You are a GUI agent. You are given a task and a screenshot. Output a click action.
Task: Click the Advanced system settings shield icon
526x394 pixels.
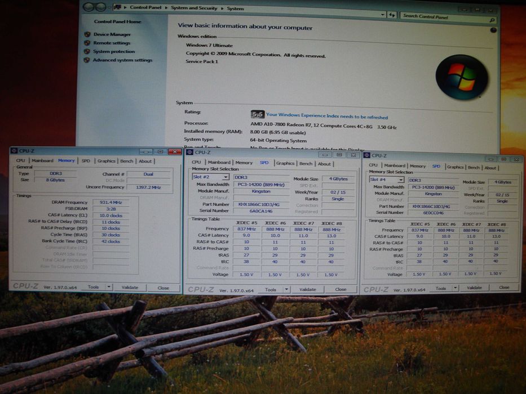(x=87, y=60)
